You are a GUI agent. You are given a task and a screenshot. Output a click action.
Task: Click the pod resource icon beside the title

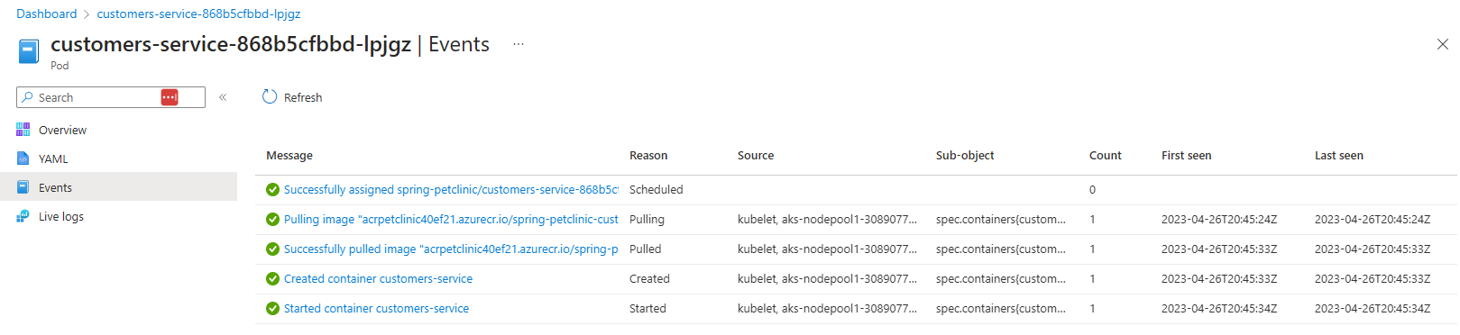(29, 51)
